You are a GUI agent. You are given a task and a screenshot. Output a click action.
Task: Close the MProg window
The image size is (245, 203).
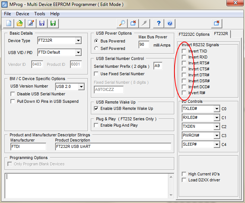[x=235, y=3]
